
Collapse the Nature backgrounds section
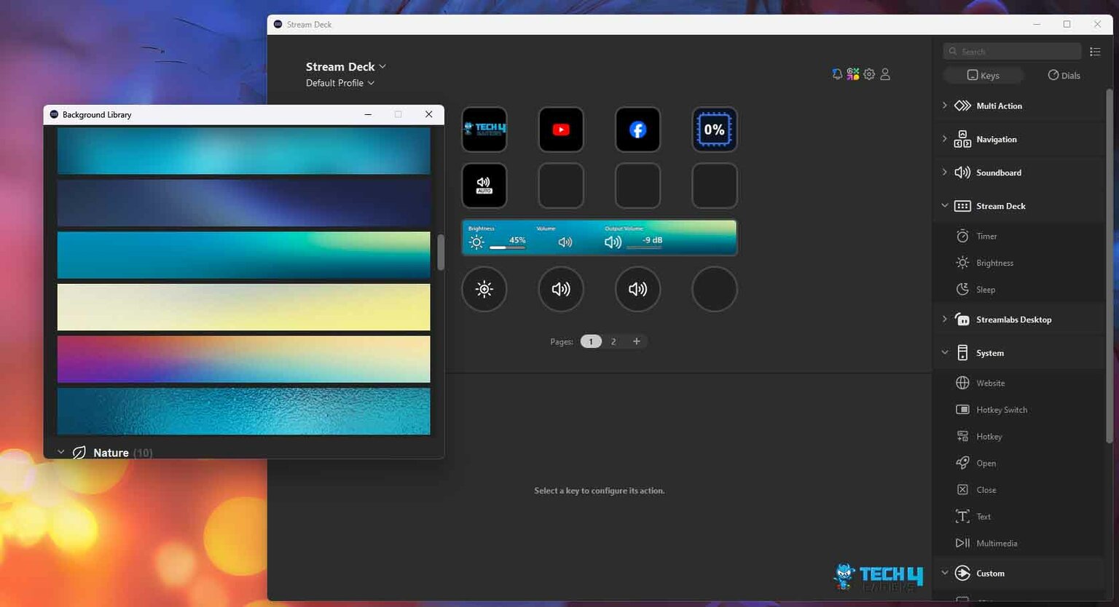point(61,452)
